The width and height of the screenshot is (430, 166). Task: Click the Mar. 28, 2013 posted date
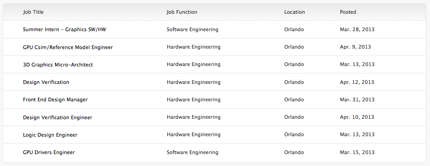357,29
